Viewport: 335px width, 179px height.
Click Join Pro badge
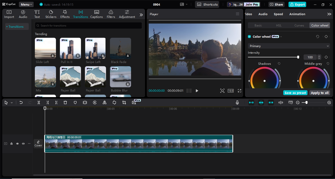tap(252, 4)
